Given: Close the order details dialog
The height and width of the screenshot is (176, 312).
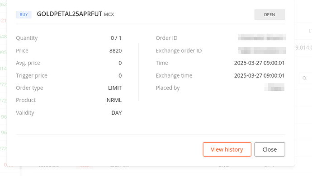Looking at the screenshot, I should click(269, 149).
